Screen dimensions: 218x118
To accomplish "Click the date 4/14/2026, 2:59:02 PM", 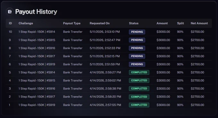I will [105, 80].
